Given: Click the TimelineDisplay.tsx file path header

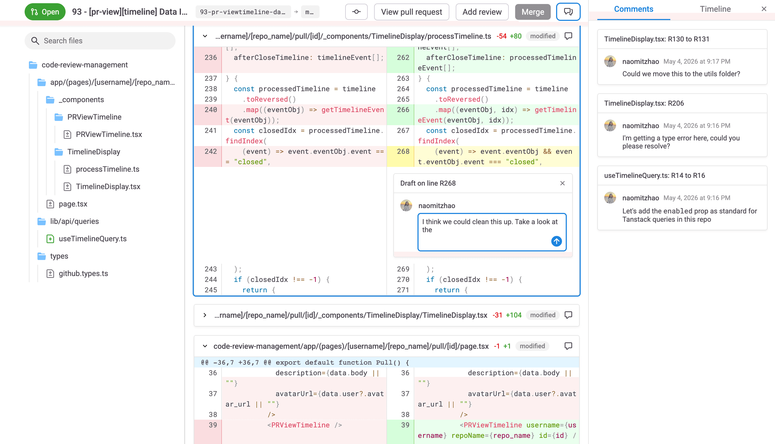Looking at the screenshot, I should click(351, 315).
